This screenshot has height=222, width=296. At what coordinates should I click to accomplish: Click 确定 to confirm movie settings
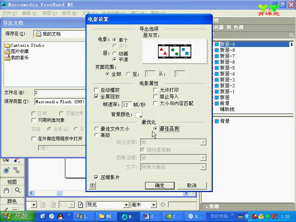tap(160, 186)
